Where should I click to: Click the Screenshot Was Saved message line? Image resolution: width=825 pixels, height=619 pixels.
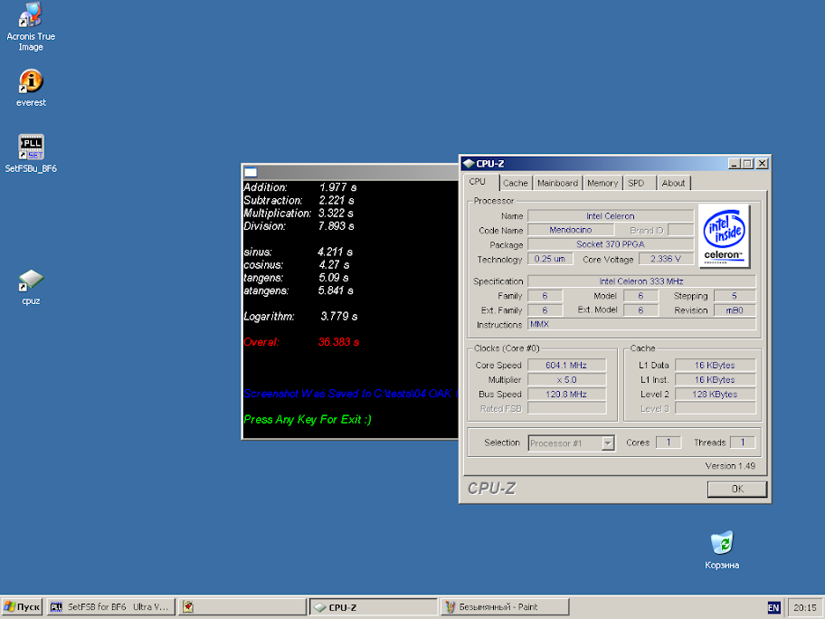click(x=350, y=394)
